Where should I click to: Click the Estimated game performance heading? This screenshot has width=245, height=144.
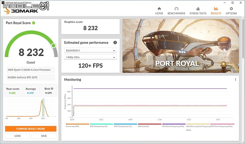tap(86, 43)
